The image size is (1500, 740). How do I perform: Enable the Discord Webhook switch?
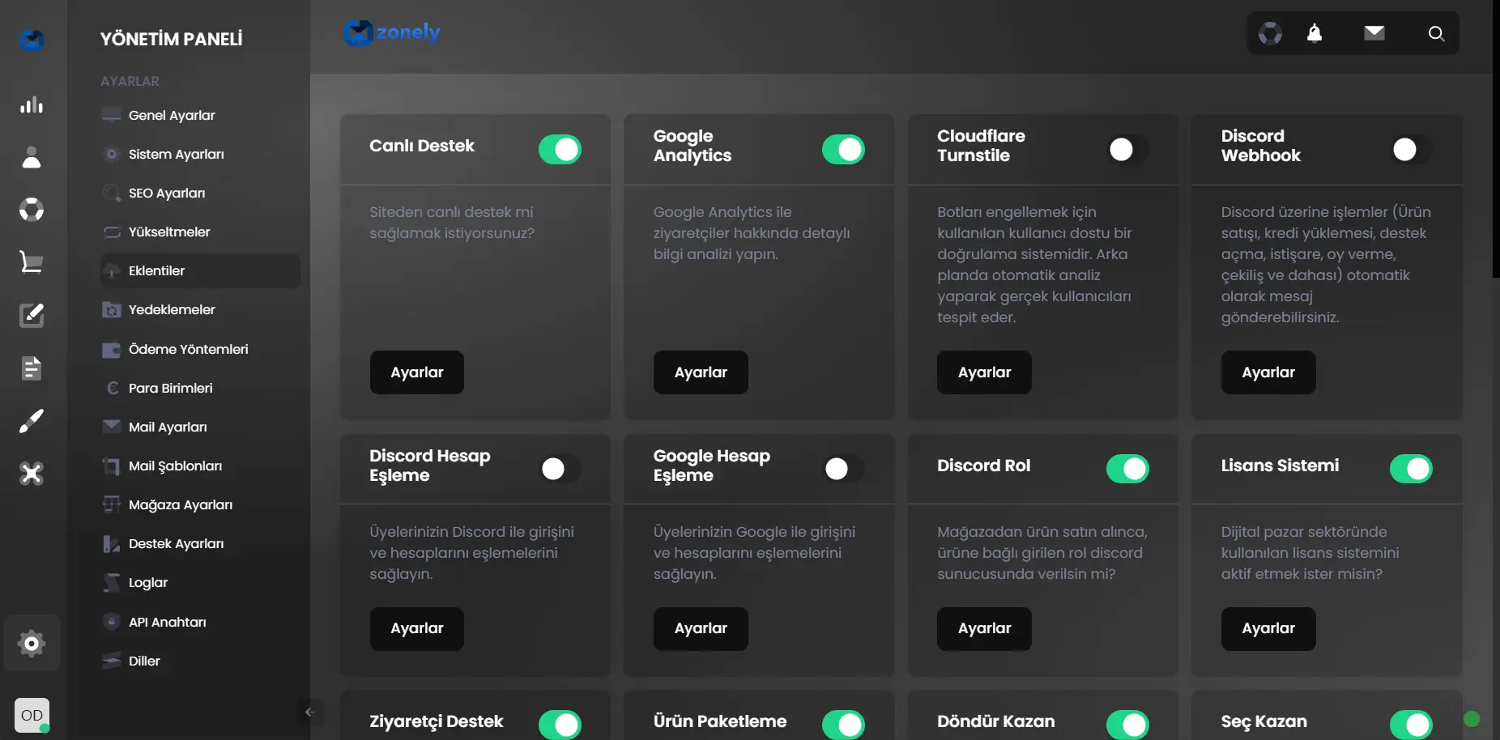point(1411,150)
